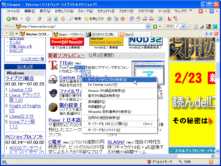Choose Amazon から商品を検索(A)
The width and height of the screenshot is (221, 166).
pyautogui.click(x=119, y=91)
